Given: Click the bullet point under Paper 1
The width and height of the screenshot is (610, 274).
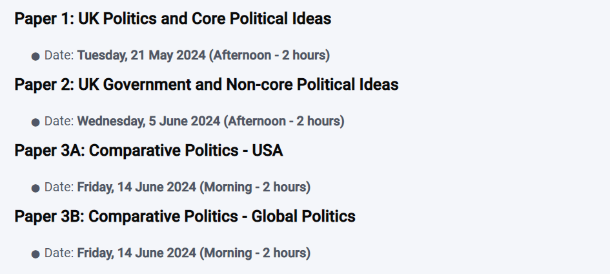Looking at the screenshot, I should [x=36, y=57].
